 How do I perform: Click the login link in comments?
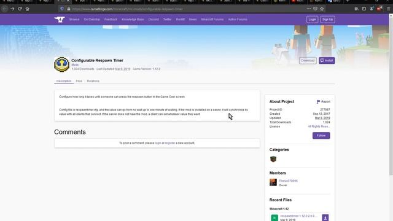[x=158, y=143]
